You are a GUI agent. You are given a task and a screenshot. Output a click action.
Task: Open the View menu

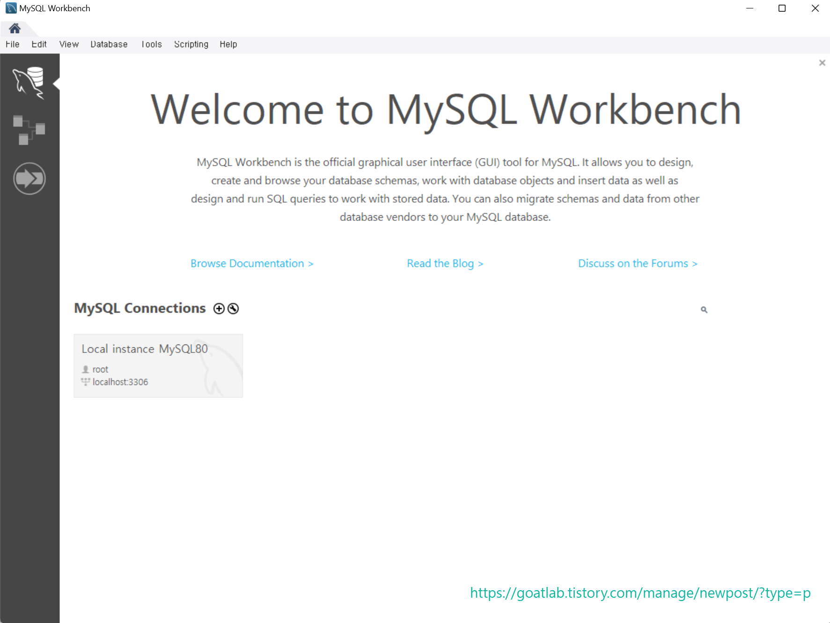point(69,44)
